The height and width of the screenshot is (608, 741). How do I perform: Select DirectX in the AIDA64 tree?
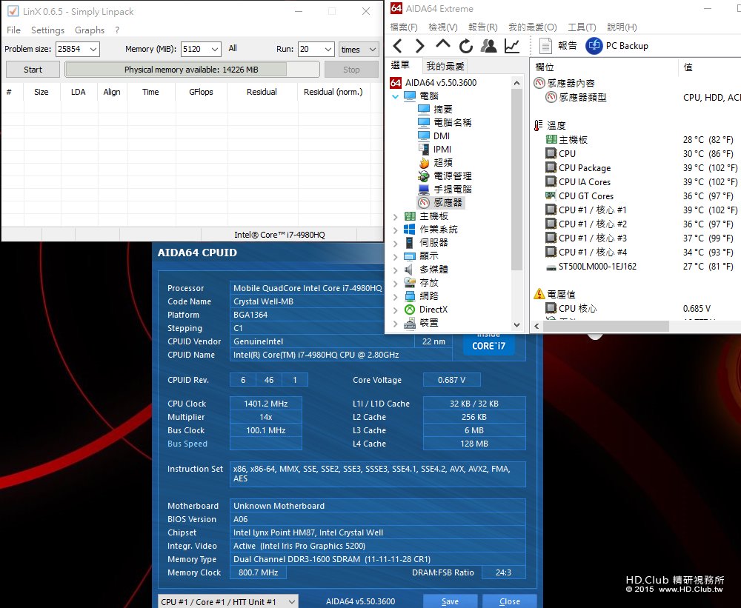(433, 309)
